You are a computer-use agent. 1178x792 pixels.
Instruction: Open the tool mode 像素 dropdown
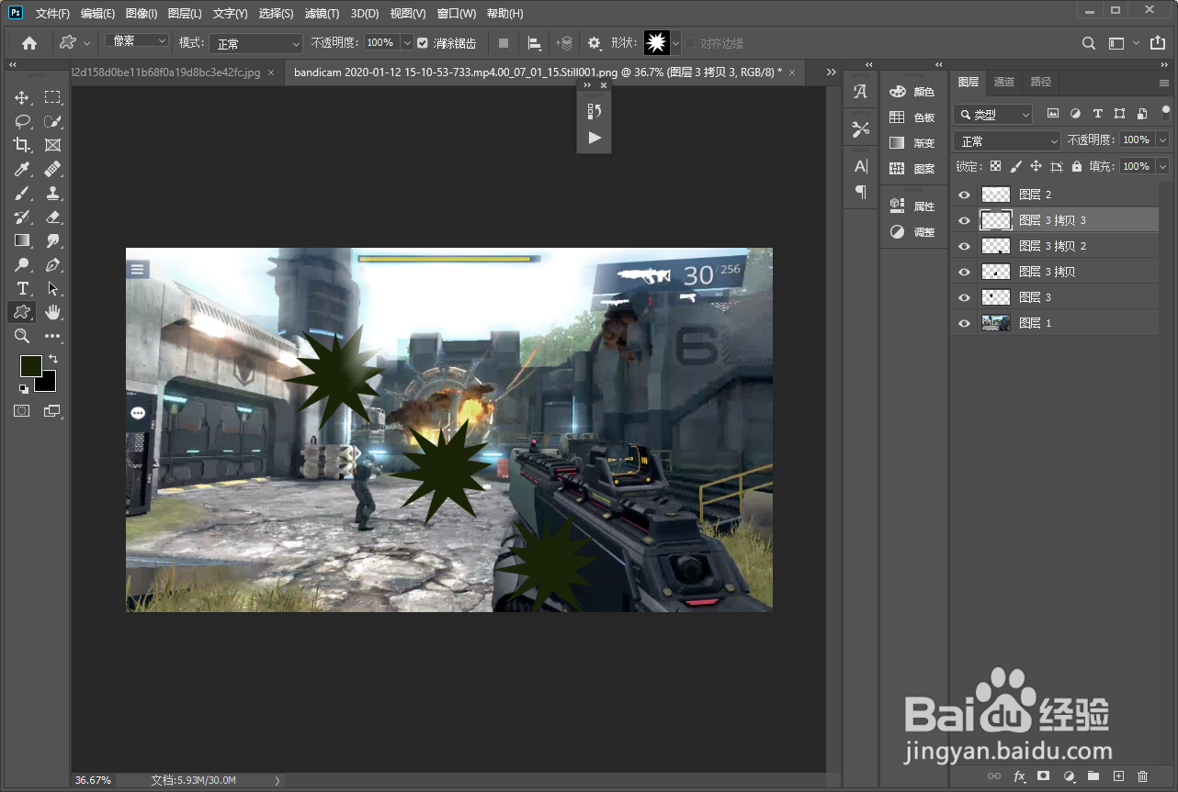click(x=137, y=41)
